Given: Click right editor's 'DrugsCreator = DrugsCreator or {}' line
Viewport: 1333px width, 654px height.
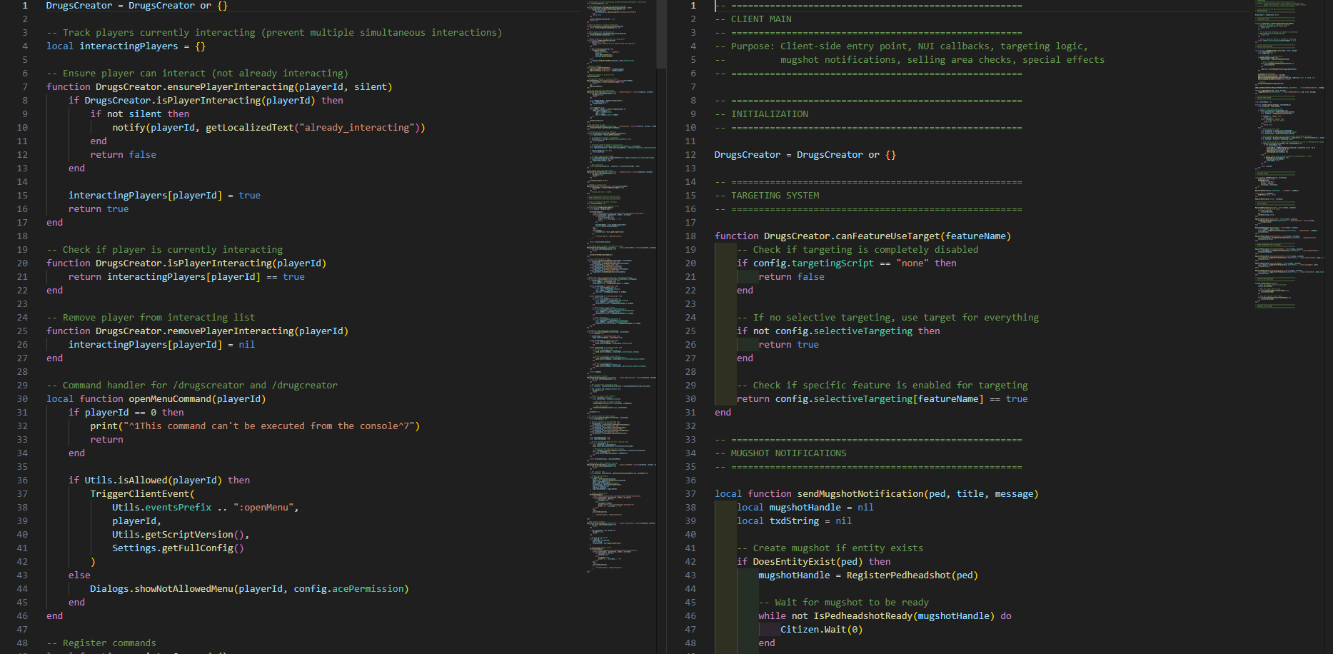Looking at the screenshot, I should point(805,155).
